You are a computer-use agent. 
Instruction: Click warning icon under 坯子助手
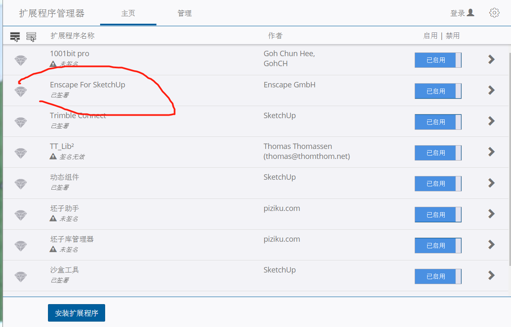(53, 218)
